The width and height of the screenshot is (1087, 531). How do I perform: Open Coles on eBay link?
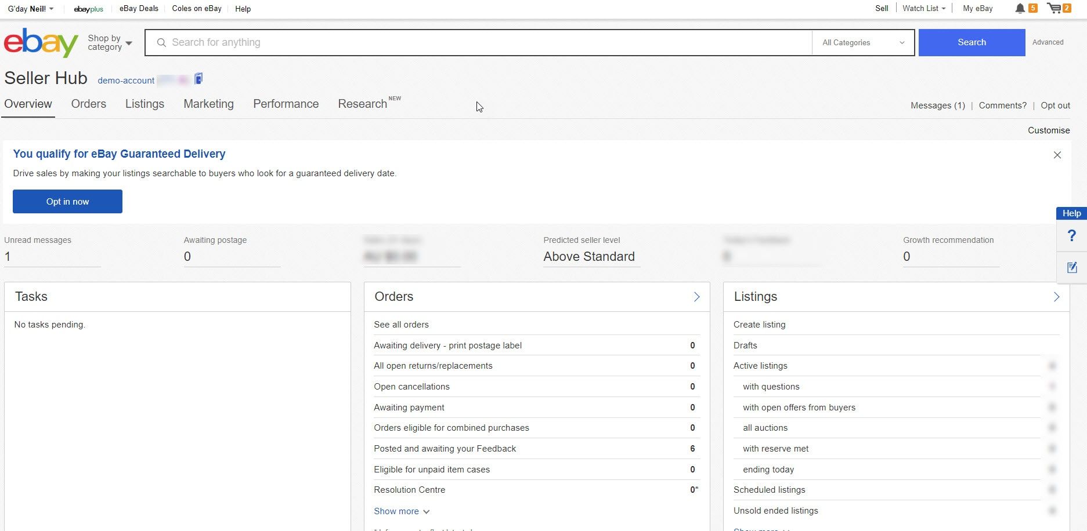[197, 9]
